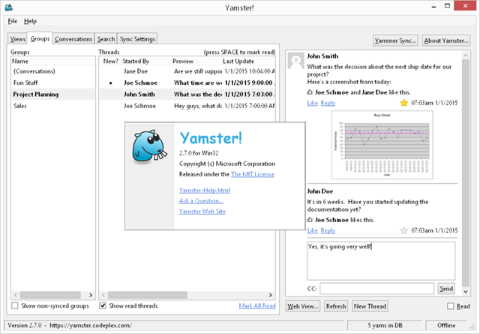The height and width of the screenshot is (334, 480).
Task: Click the message pane up scroll arrow
Action: 466,56
